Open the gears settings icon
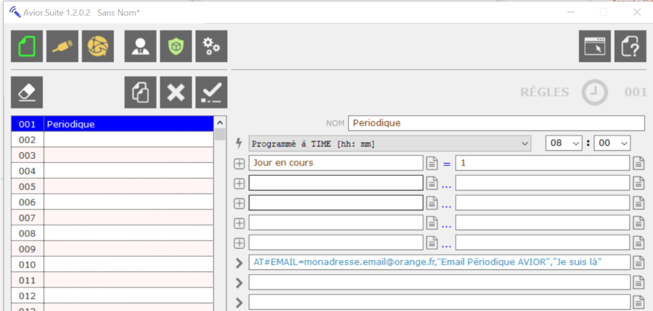 [211, 47]
